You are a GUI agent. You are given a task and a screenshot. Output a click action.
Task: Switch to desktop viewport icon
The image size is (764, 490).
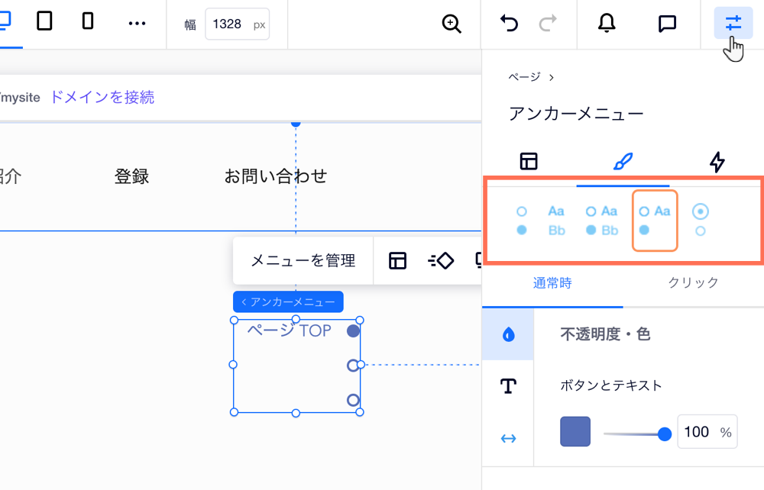pos(5,21)
